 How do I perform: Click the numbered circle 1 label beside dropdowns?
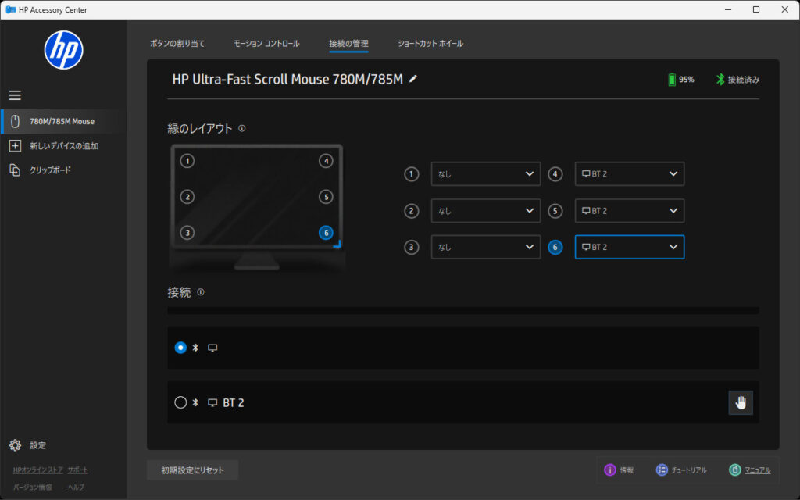(x=411, y=174)
